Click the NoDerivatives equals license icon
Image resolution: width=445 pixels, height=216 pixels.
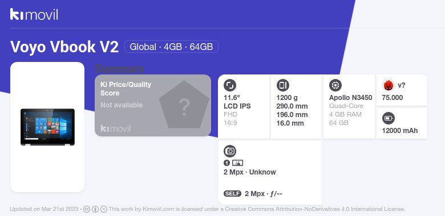pyautogui.click(x=104, y=209)
